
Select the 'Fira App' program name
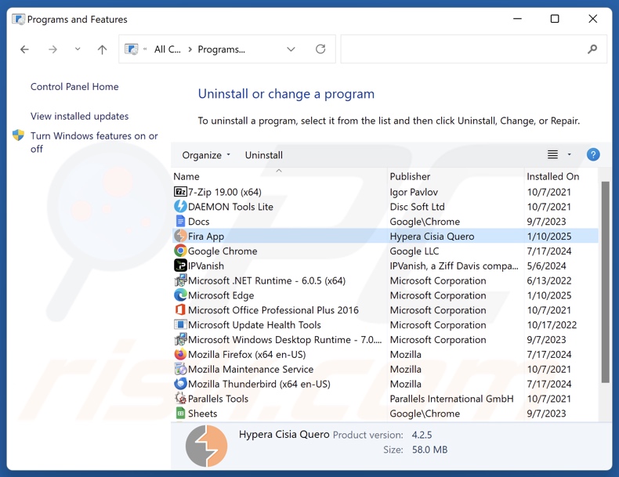(205, 236)
